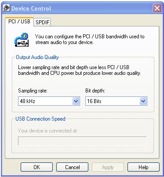Image resolution: width=164 pixels, height=177 pixels.
Task: Click the Output Audio Quality group heading
Action: 37,57
